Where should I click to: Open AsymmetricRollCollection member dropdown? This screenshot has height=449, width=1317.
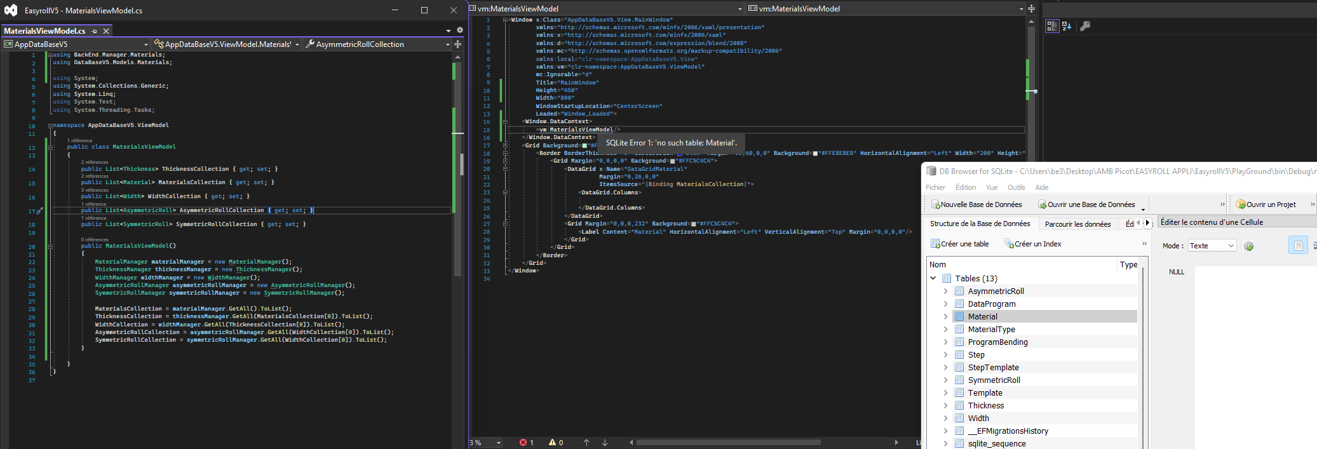point(447,44)
